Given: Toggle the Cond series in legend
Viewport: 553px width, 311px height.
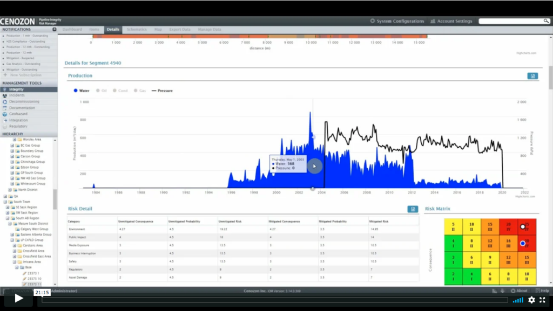Looking at the screenshot, I should 120,91.
